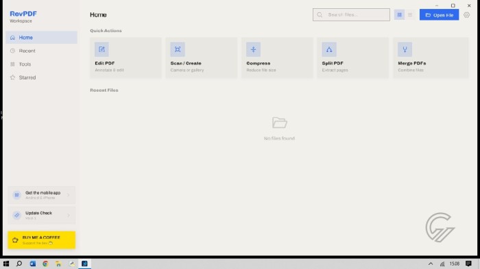Open the Tools sidebar item
The image size is (480, 269).
pos(41,64)
